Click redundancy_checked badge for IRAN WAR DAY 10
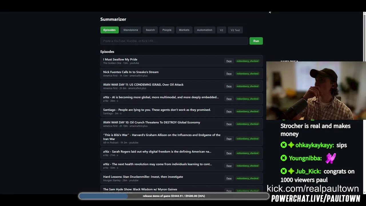The width and height of the screenshot is (366, 206). point(247,124)
